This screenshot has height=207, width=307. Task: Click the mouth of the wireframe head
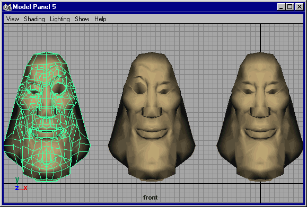[47, 131]
